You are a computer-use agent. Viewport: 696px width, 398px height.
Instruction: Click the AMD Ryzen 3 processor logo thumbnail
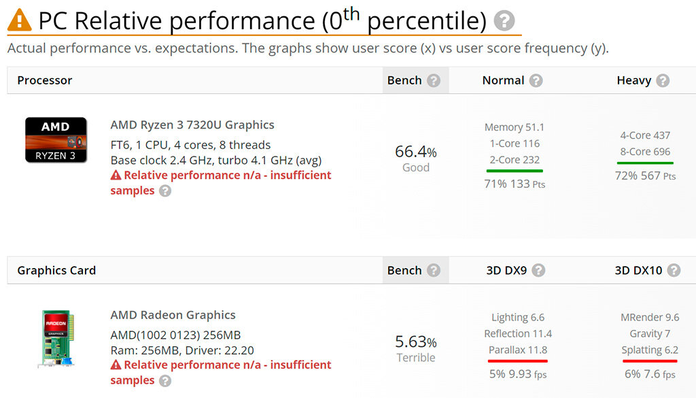click(x=56, y=140)
